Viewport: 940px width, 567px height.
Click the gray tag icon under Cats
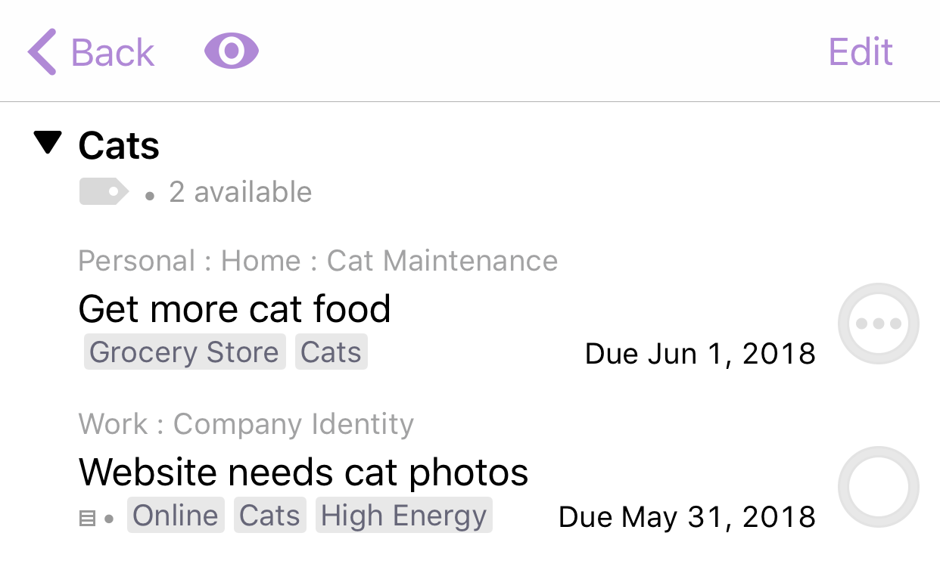click(x=104, y=192)
